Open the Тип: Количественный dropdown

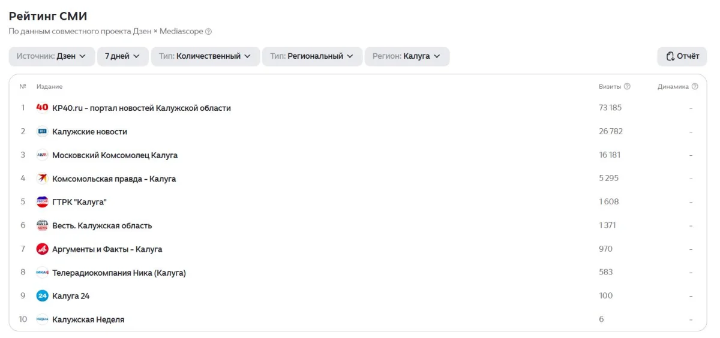(205, 56)
